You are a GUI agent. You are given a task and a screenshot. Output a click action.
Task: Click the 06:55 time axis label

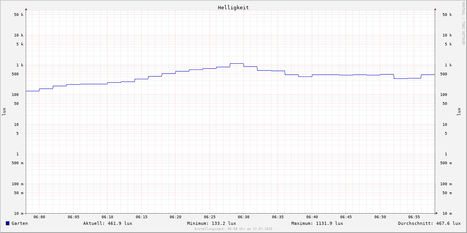[x=414, y=217]
